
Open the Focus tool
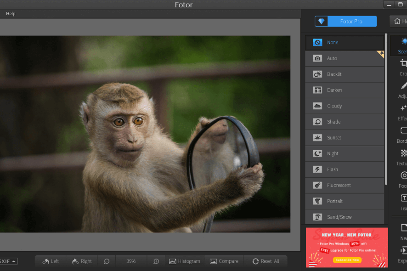click(403, 180)
